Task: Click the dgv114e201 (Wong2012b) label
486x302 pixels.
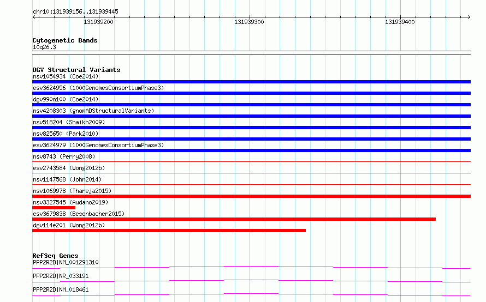Action: click(x=69, y=225)
